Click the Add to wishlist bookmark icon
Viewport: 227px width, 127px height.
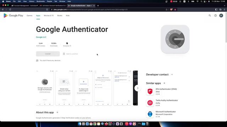(64, 54)
